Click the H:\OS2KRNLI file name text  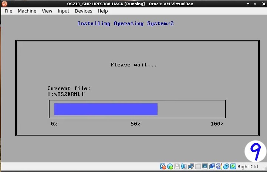[65, 94]
